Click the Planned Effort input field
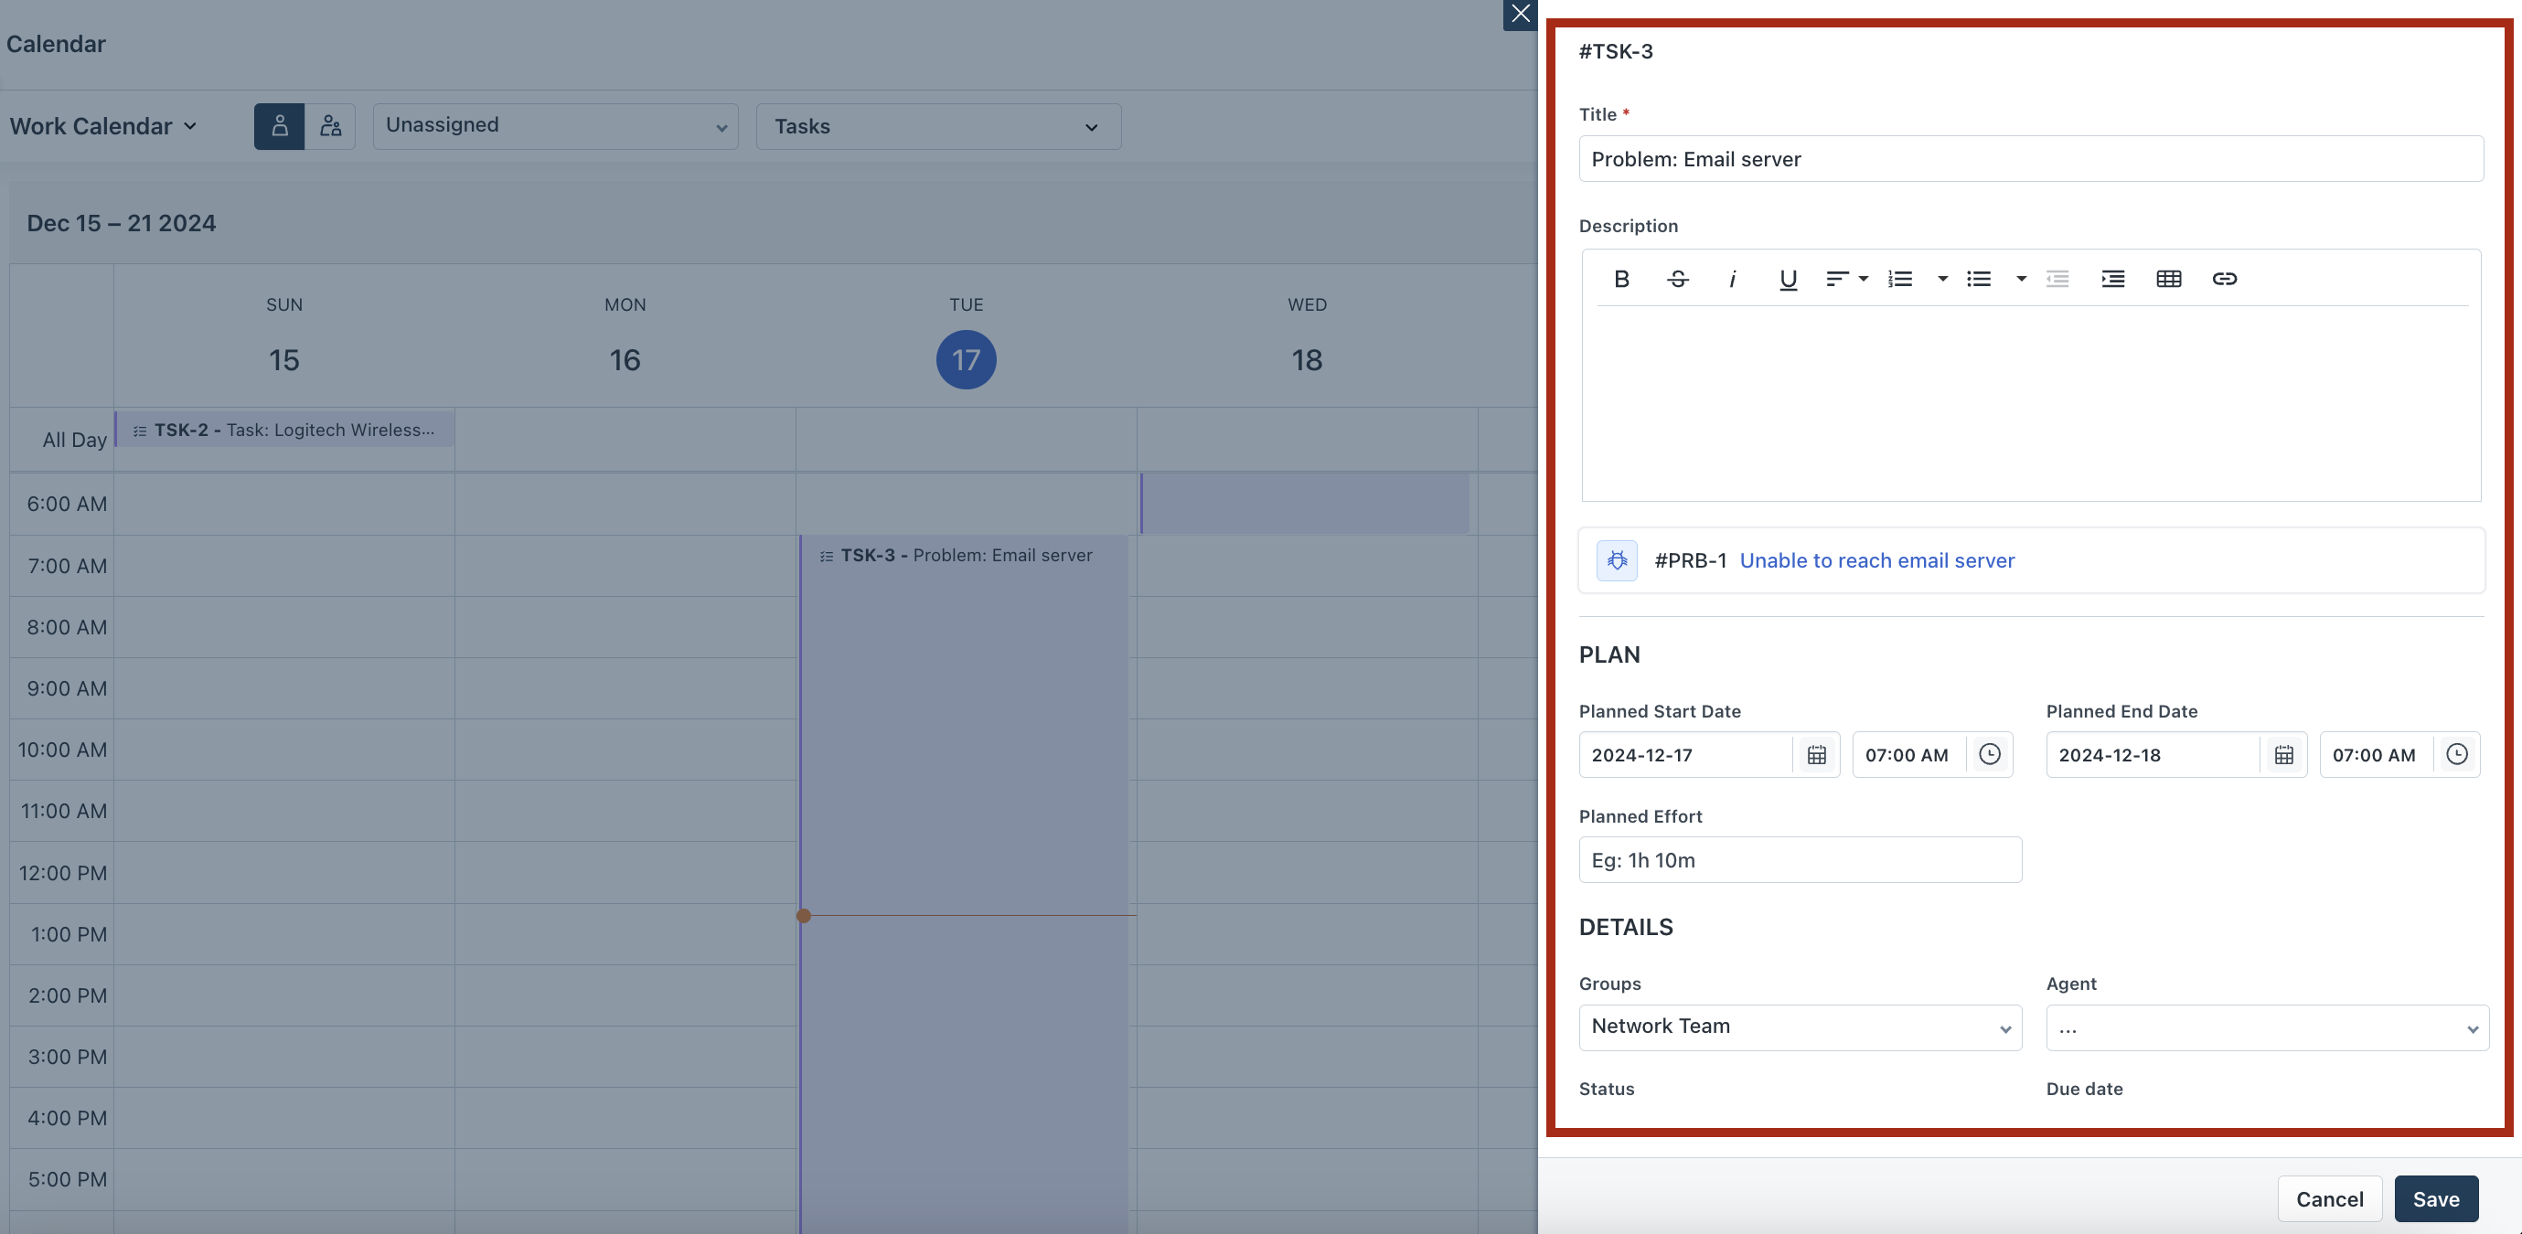Screen dimensions: 2522x1234 (x=1800, y=859)
